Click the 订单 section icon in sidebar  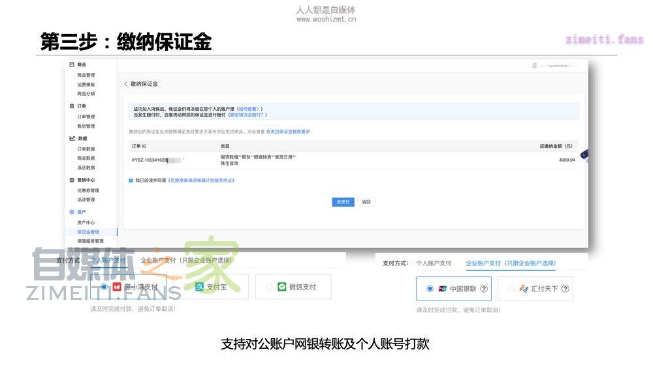[x=72, y=106]
